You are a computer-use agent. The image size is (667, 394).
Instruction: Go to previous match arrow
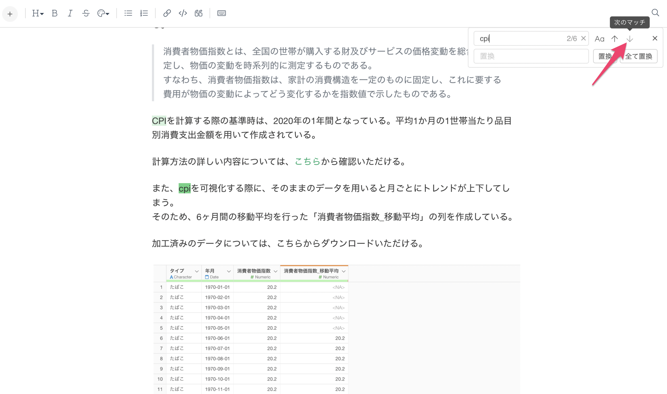[x=614, y=39]
